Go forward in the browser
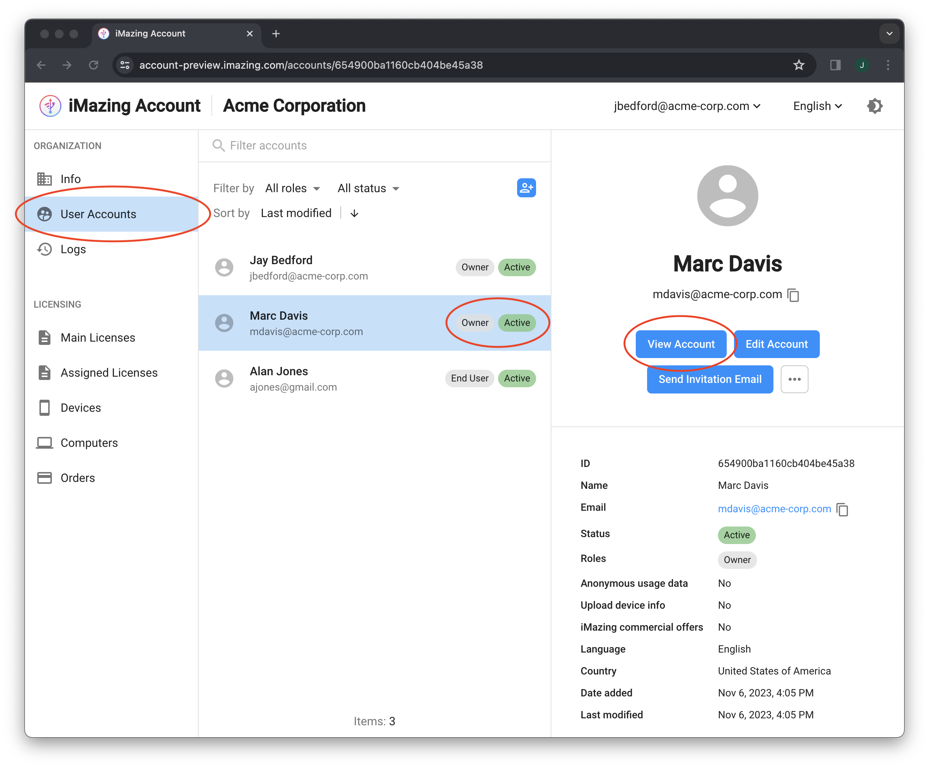This screenshot has height=768, width=929. pyautogui.click(x=67, y=65)
